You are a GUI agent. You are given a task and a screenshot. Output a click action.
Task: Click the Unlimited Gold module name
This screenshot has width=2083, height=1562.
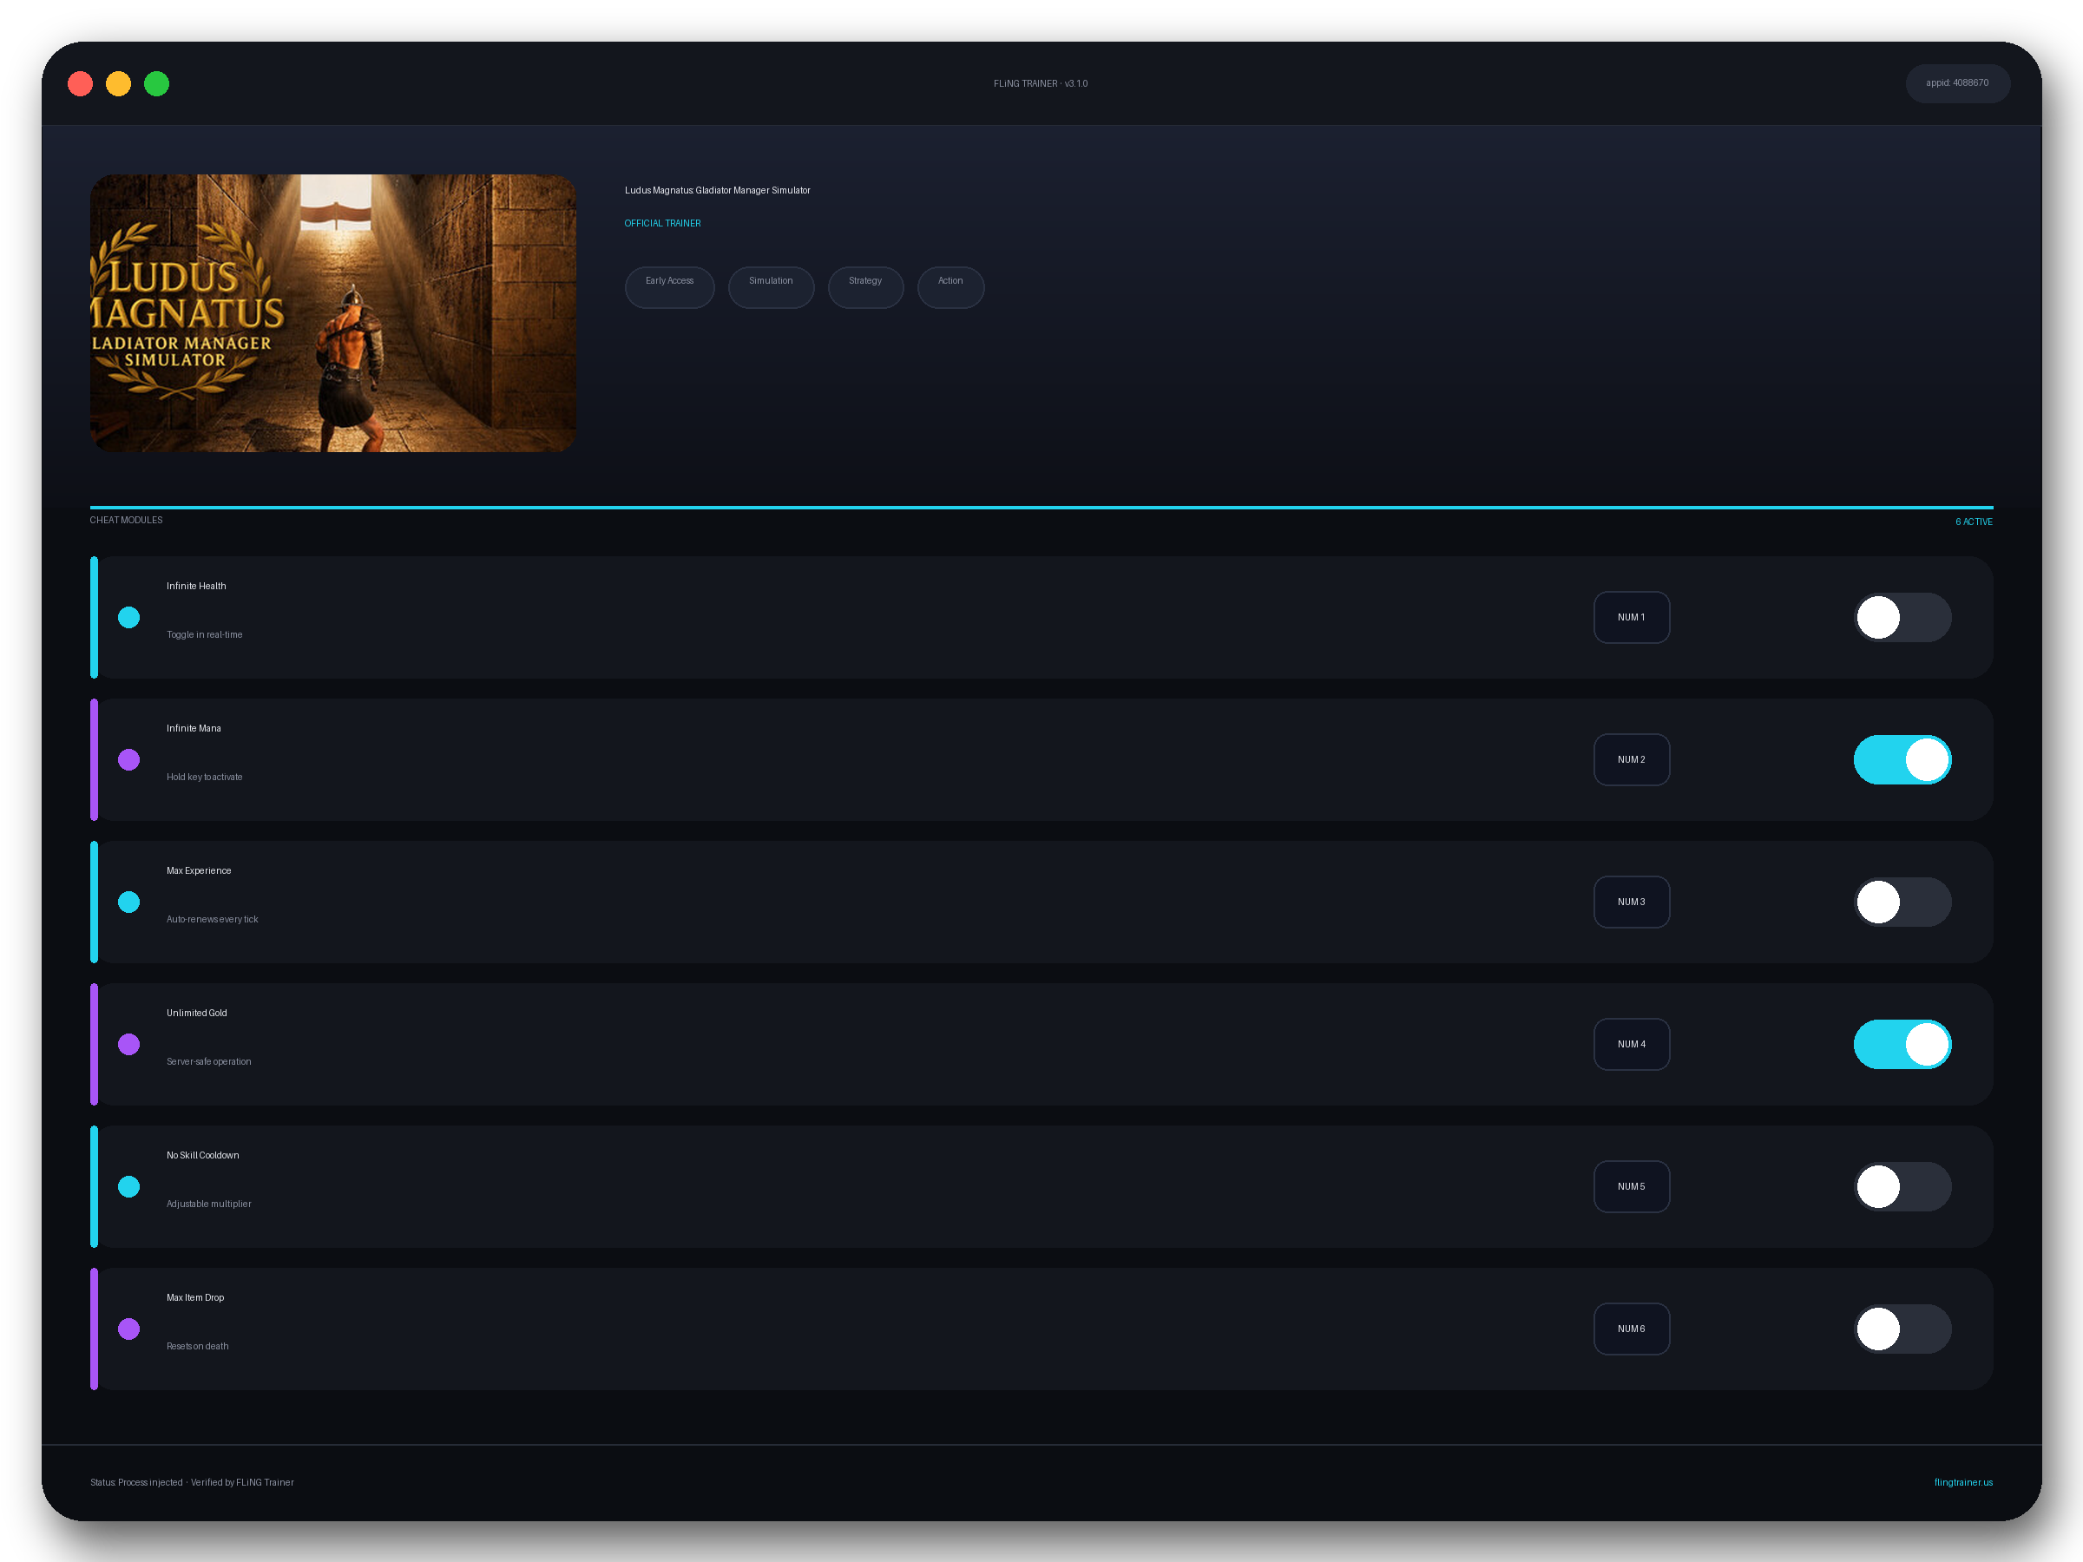(196, 1012)
